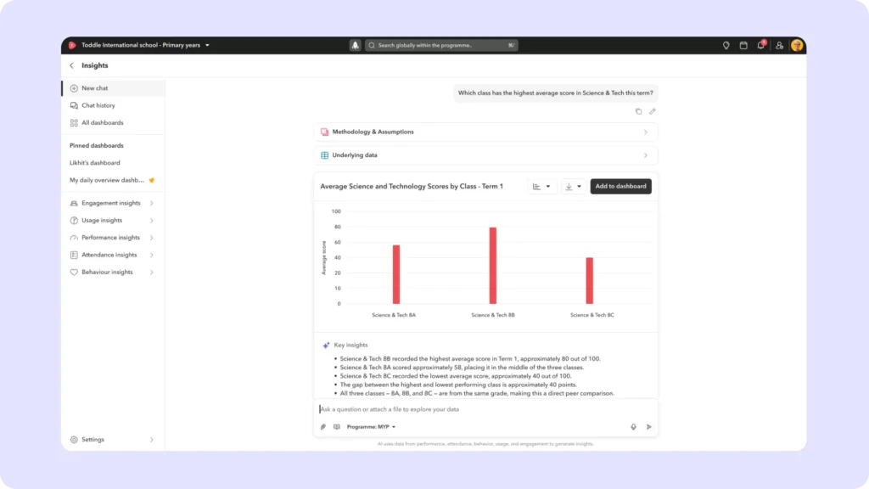Click the paperclip attach file icon

[322, 427]
